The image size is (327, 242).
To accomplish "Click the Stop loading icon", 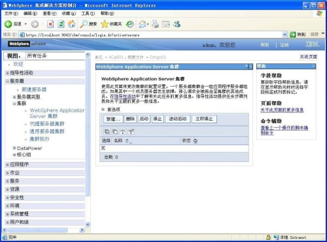I will [50, 24].
